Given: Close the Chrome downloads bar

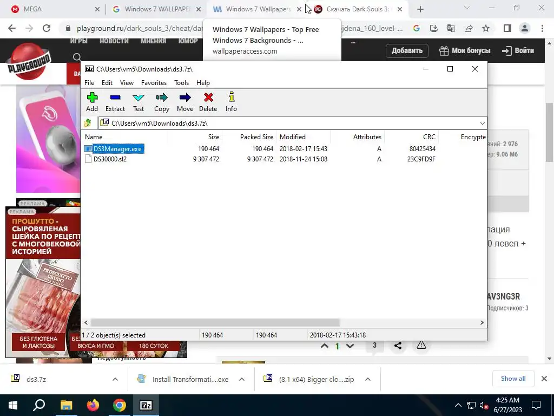Looking at the screenshot, I should 544,379.
